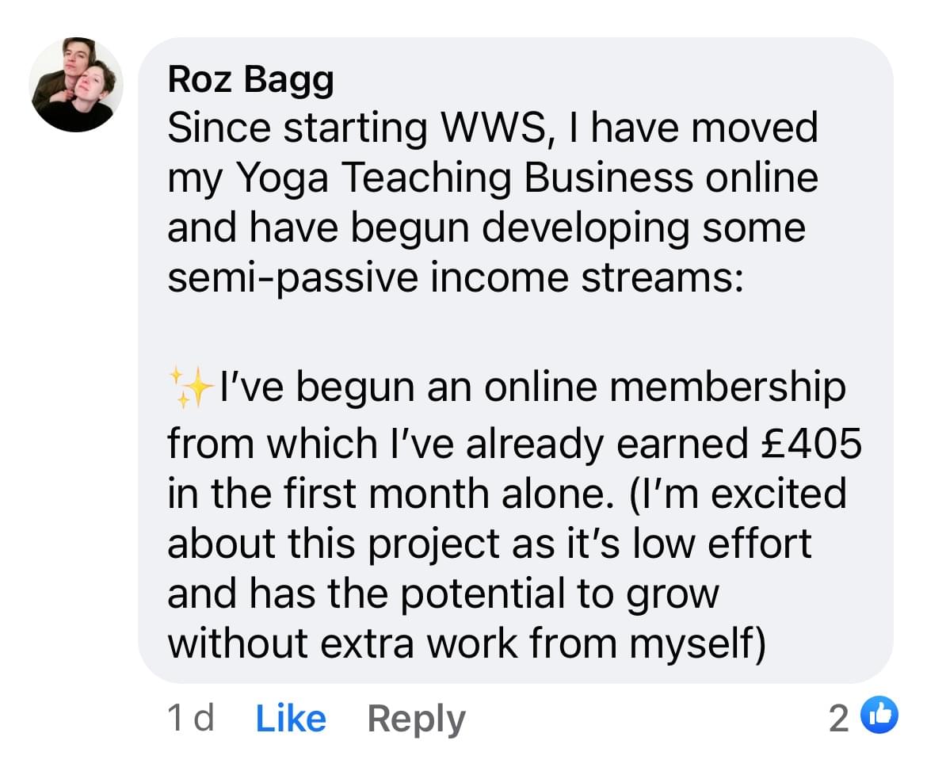The width and height of the screenshot is (927, 771).
Task: Reply to Roz Bagg's comment
Action: click(x=416, y=719)
